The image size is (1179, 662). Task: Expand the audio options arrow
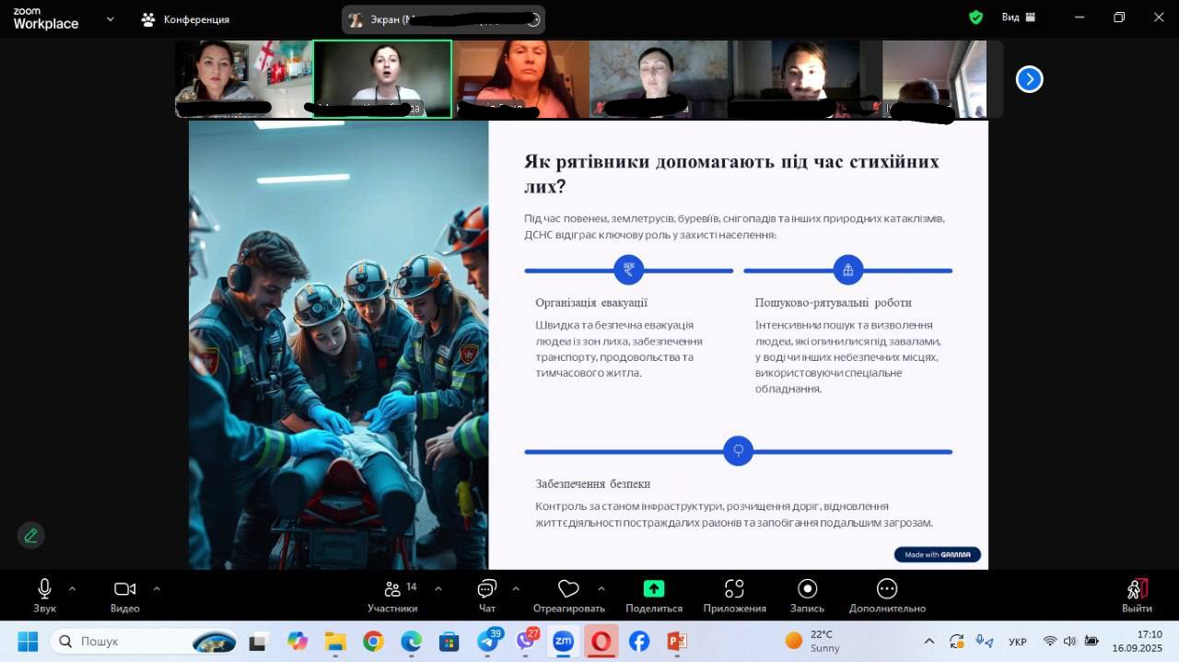click(x=73, y=589)
